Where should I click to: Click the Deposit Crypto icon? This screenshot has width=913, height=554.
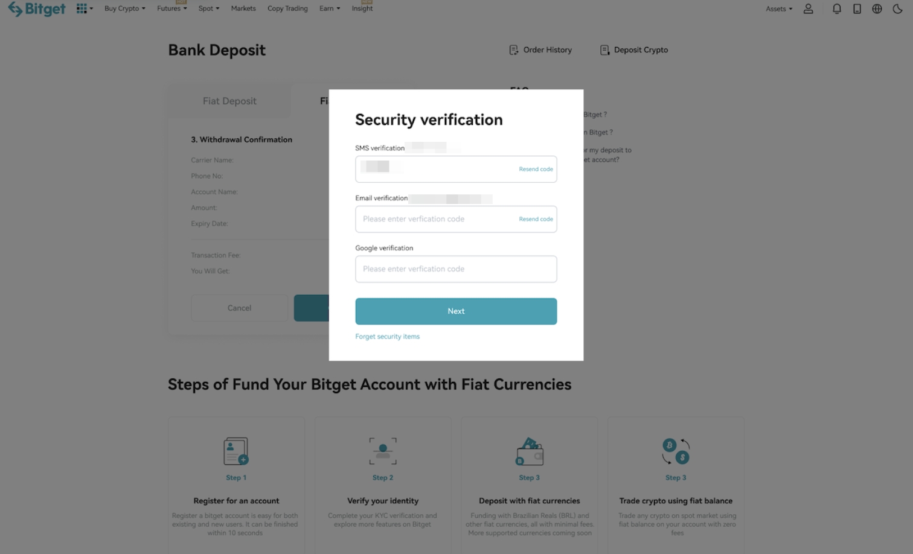point(604,50)
